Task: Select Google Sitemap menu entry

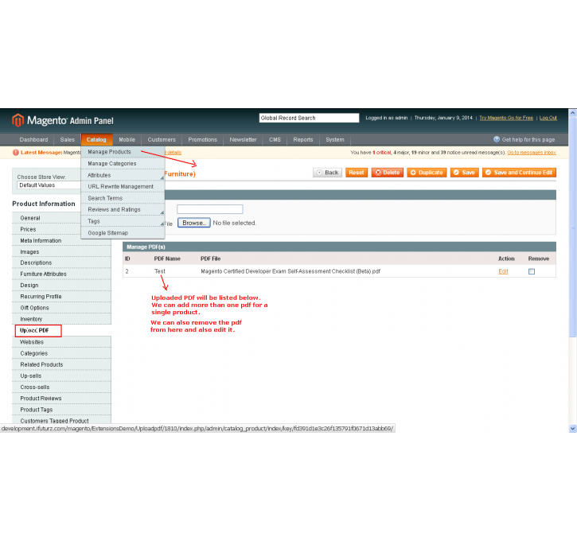Action: [123, 233]
